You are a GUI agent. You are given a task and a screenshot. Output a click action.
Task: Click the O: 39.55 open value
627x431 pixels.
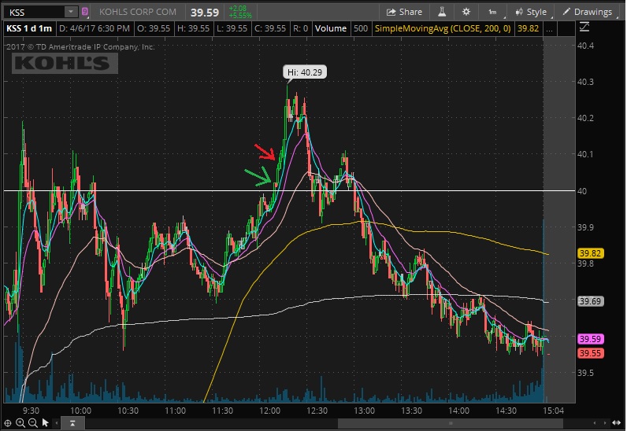pos(154,29)
